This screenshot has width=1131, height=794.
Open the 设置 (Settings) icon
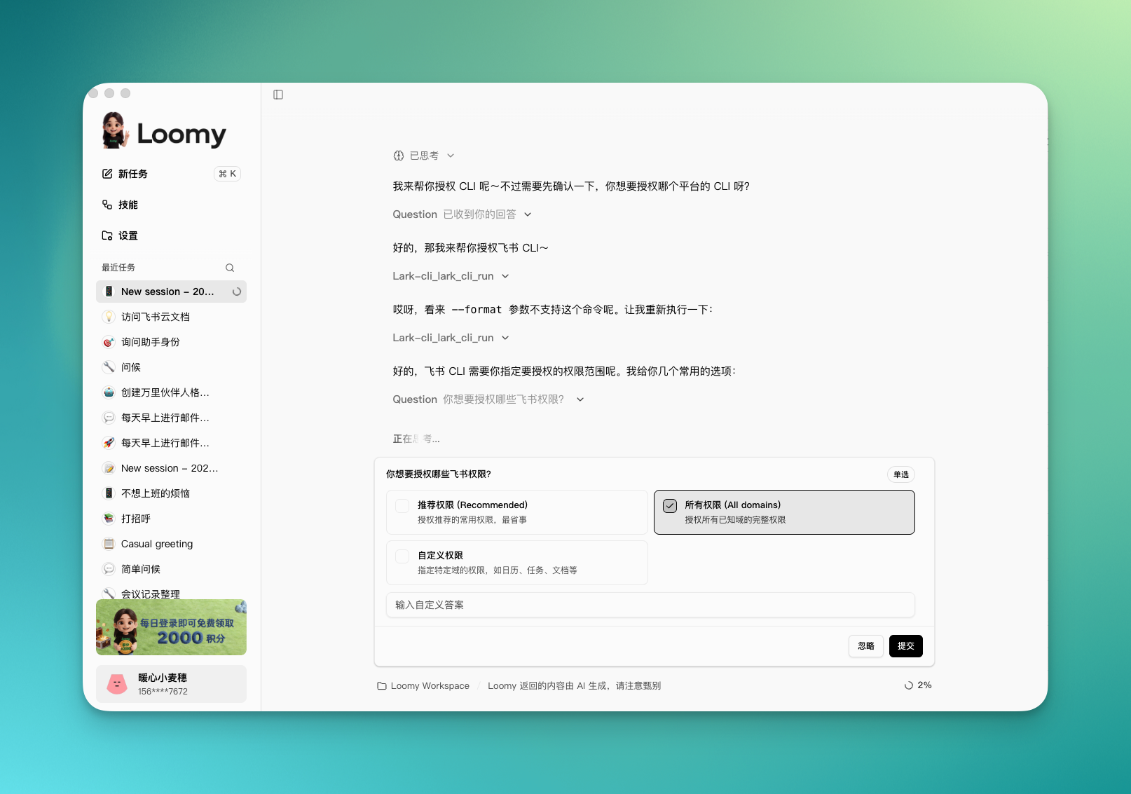coord(107,235)
